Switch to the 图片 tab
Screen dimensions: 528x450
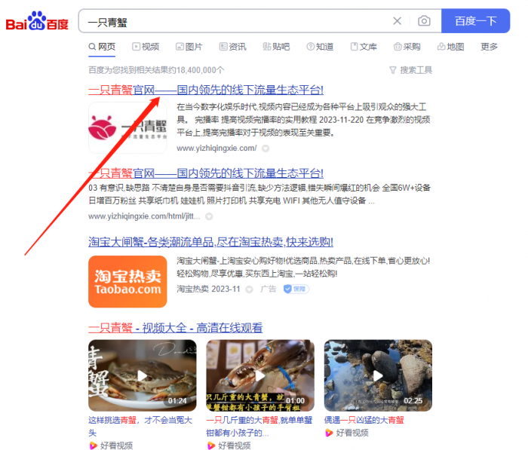pyautogui.click(x=189, y=47)
